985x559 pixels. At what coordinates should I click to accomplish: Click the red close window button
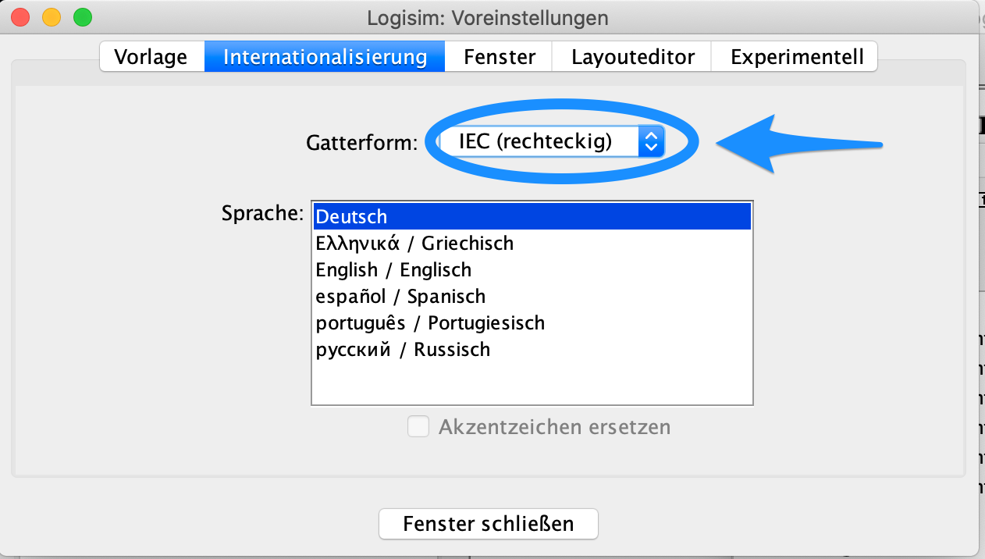pyautogui.click(x=20, y=16)
